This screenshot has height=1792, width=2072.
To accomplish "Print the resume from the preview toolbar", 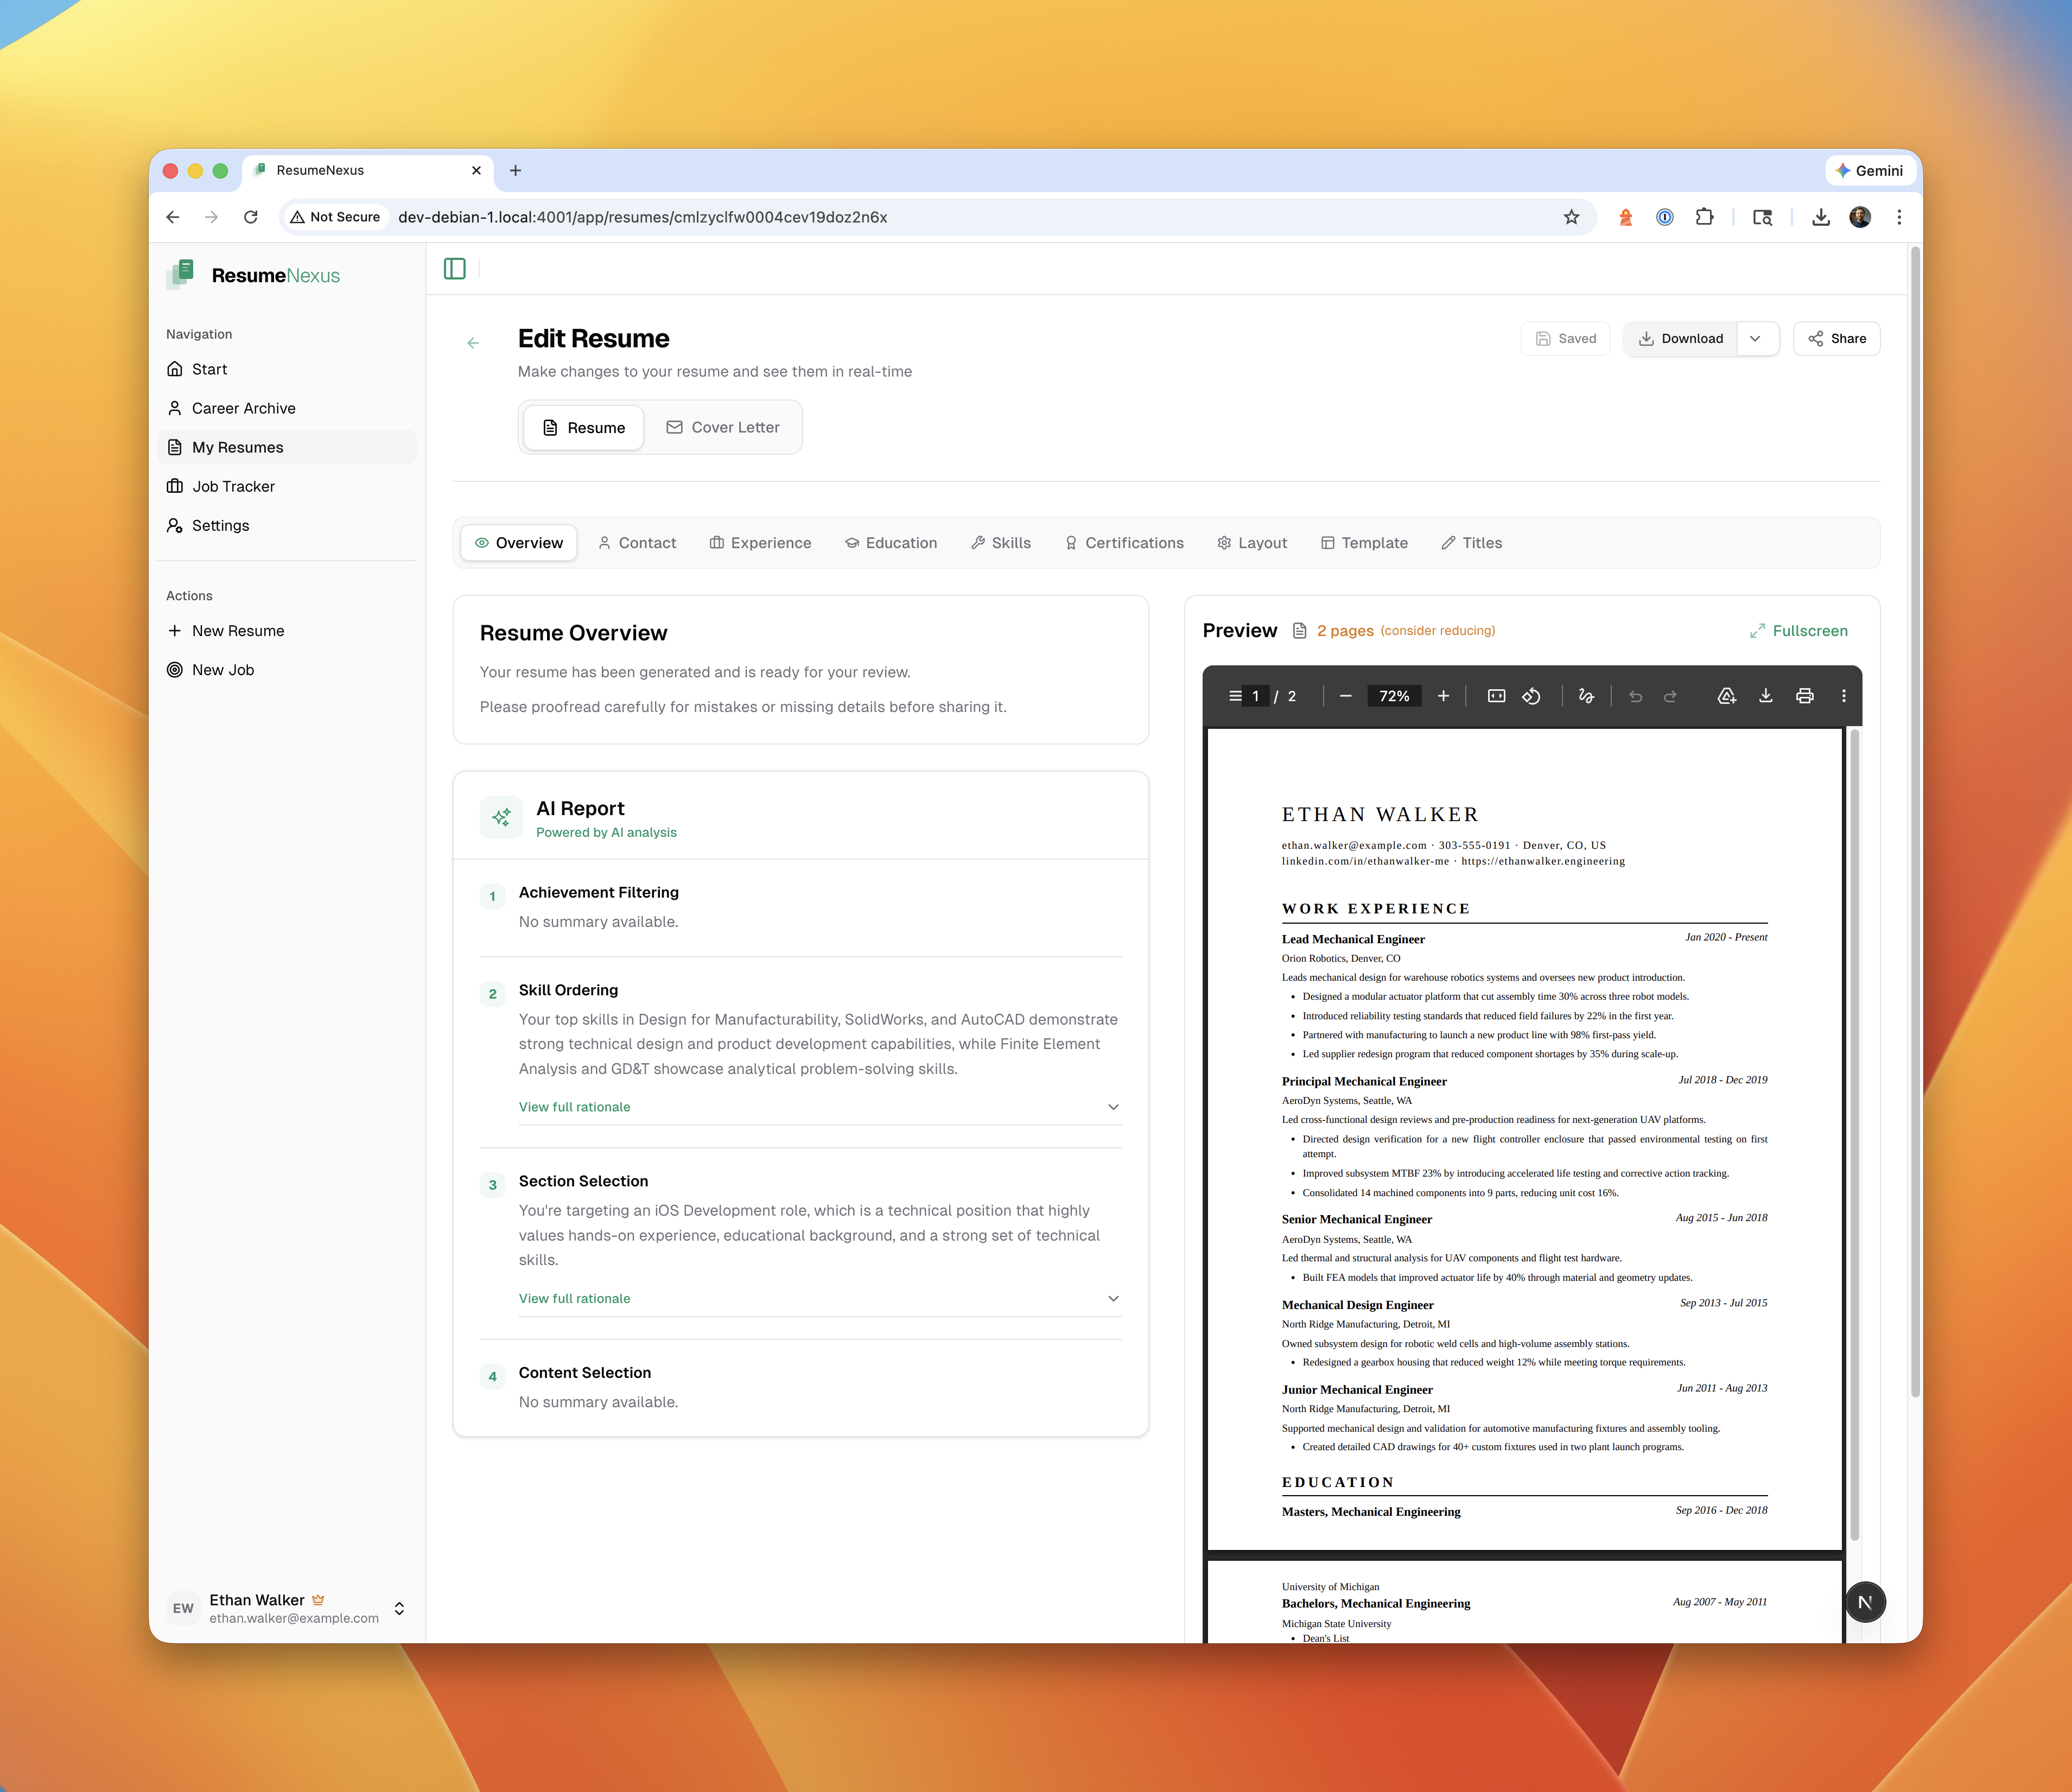I will pyautogui.click(x=1806, y=695).
